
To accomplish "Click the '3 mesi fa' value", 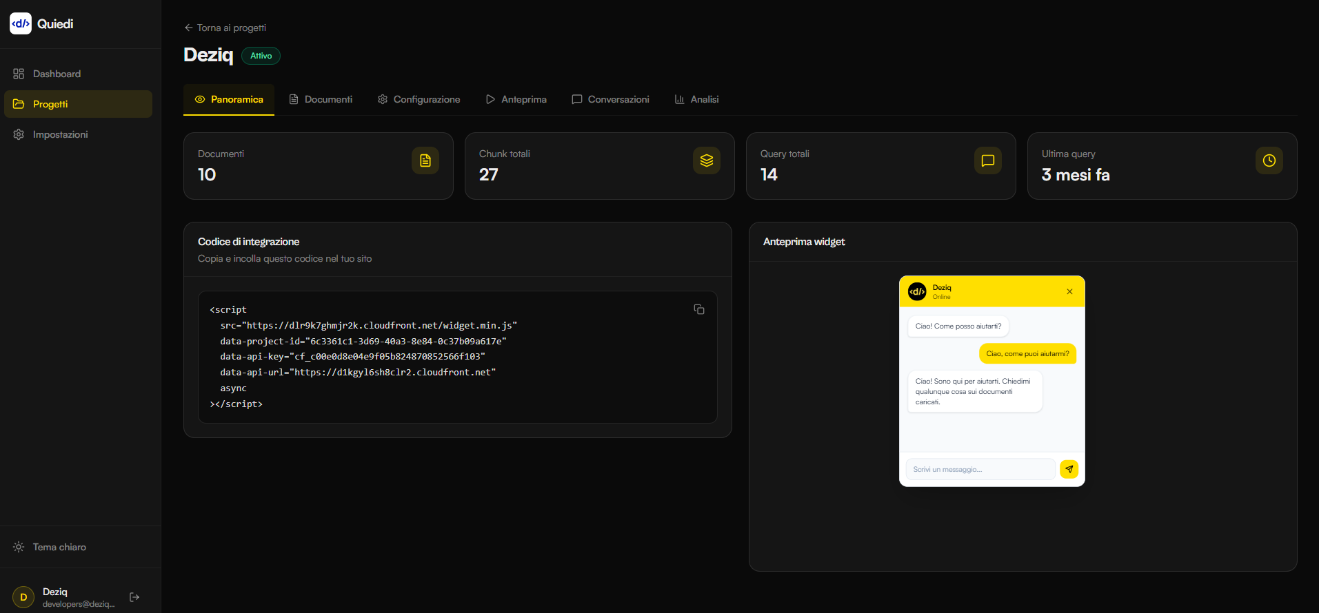I will click(x=1076, y=175).
